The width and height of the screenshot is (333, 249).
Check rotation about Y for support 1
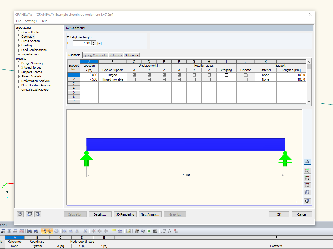(x=194, y=75)
